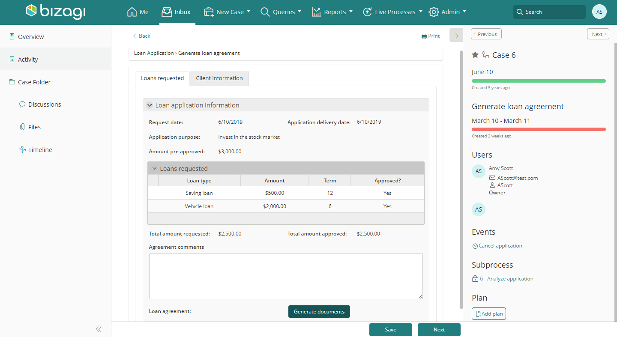Click the $2,000.00 amount cell
The height and width of the screenshot is (337, 617).
(275, 206)
